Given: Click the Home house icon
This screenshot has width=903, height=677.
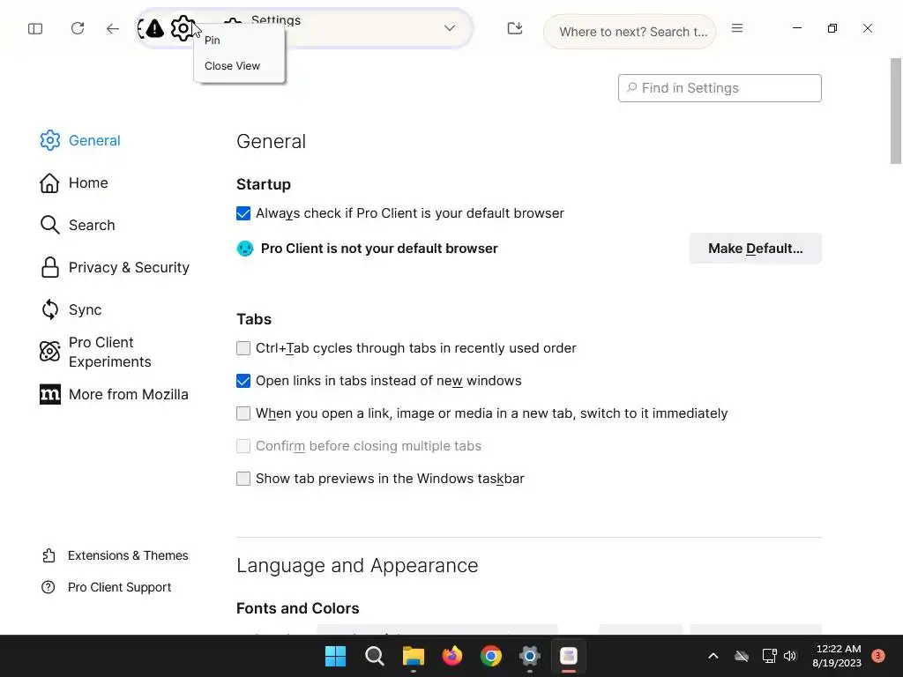Looking at the screenshot, I should pos(49,183).
